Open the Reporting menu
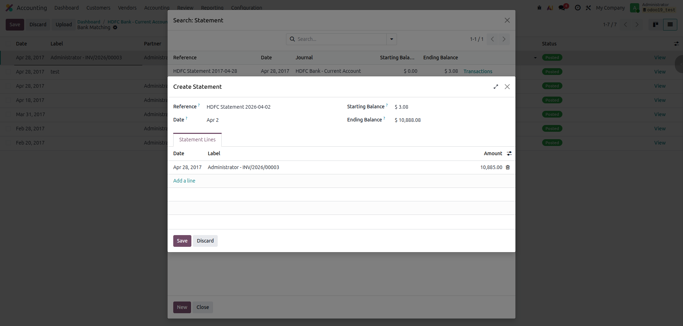Image resolution: width=683 pixels, height=326 pixels. pyautogui.click(x=212, y=8)
